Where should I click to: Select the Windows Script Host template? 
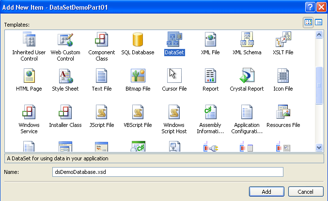(x=174, y=119)
